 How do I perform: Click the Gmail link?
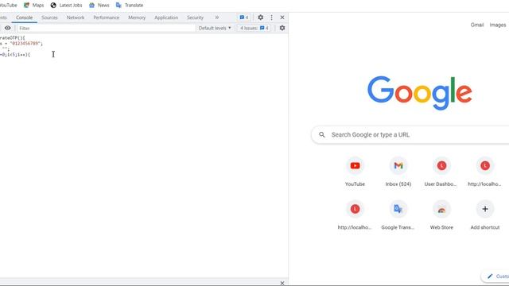(x=477, y=25)
